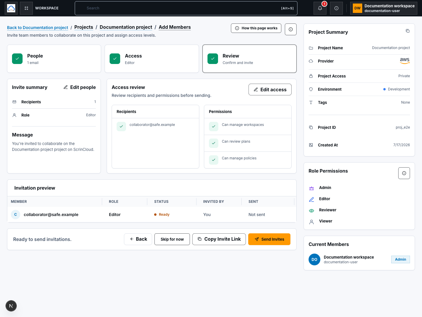Viewport: 422px width, 317px height.
Task: Click the Project ID copy icon
Action: [x=311, y=127]
